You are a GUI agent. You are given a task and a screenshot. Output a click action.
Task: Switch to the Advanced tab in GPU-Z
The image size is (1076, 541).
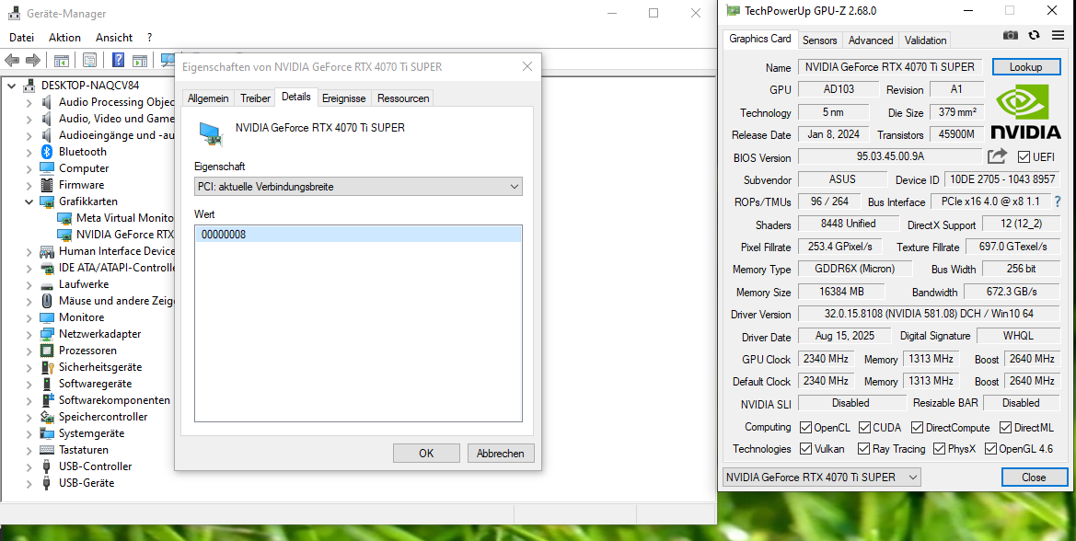pyautogui.click(x=870, y=40)
